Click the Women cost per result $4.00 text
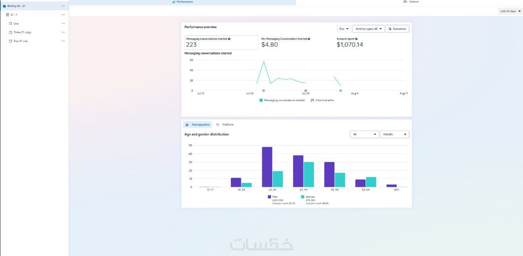 click(x=317, y=203)
